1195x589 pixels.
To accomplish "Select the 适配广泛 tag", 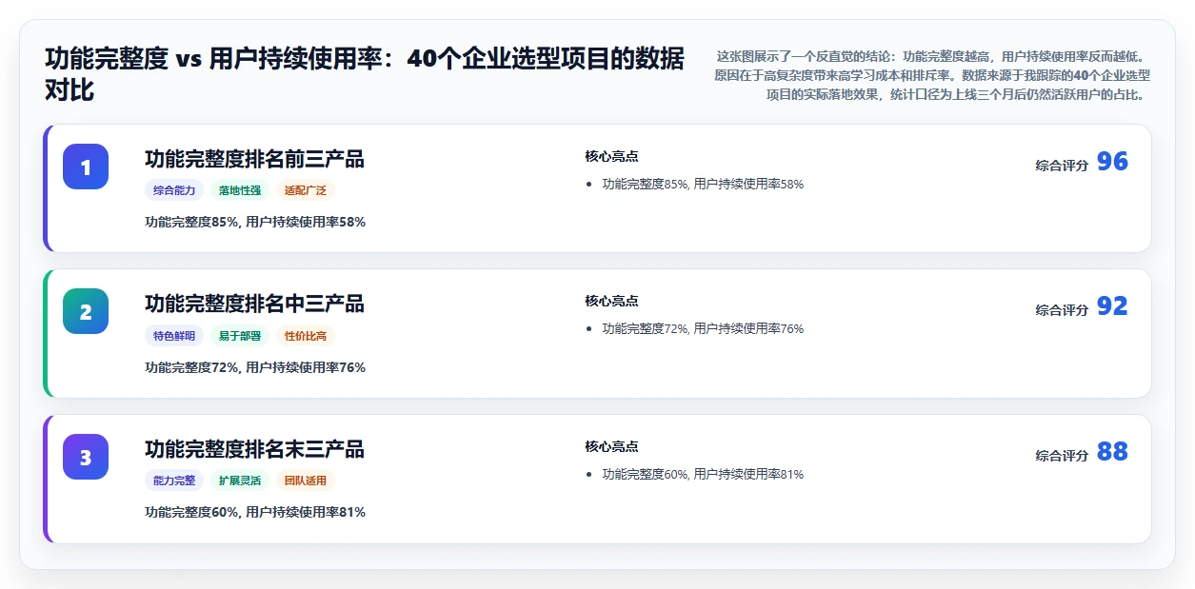I will click(306, 190).
